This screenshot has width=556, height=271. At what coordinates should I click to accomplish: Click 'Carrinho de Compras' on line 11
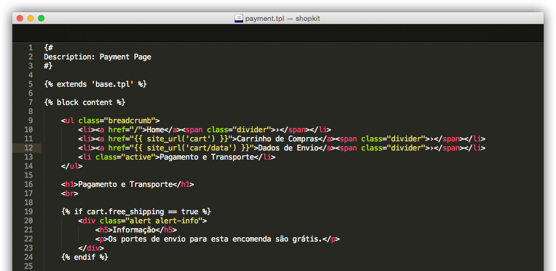(277, 139)
